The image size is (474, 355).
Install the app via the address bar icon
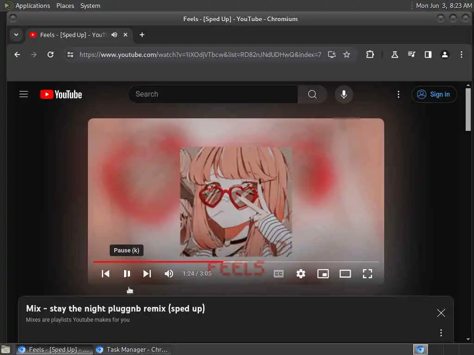coord(332,55)
